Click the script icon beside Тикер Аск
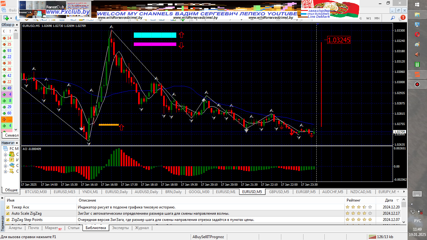This screenshot has height=240, width=427. click(8, 207)
